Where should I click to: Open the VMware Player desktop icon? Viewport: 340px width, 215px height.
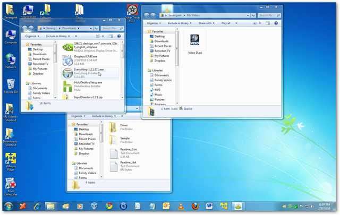11,162
